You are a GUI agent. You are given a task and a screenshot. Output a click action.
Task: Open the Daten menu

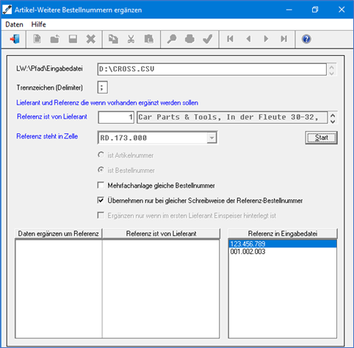14,24
